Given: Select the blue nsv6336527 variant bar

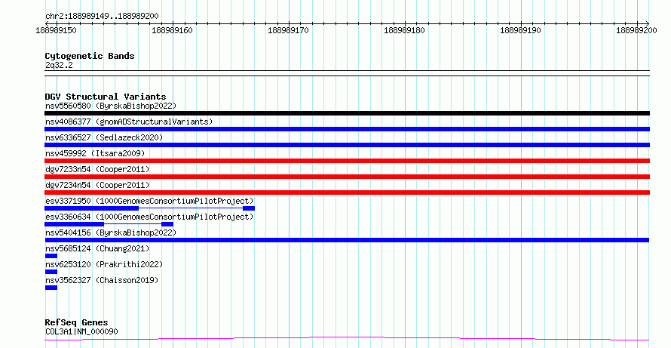Looking at the screenshot, I should tap(347, 145).
